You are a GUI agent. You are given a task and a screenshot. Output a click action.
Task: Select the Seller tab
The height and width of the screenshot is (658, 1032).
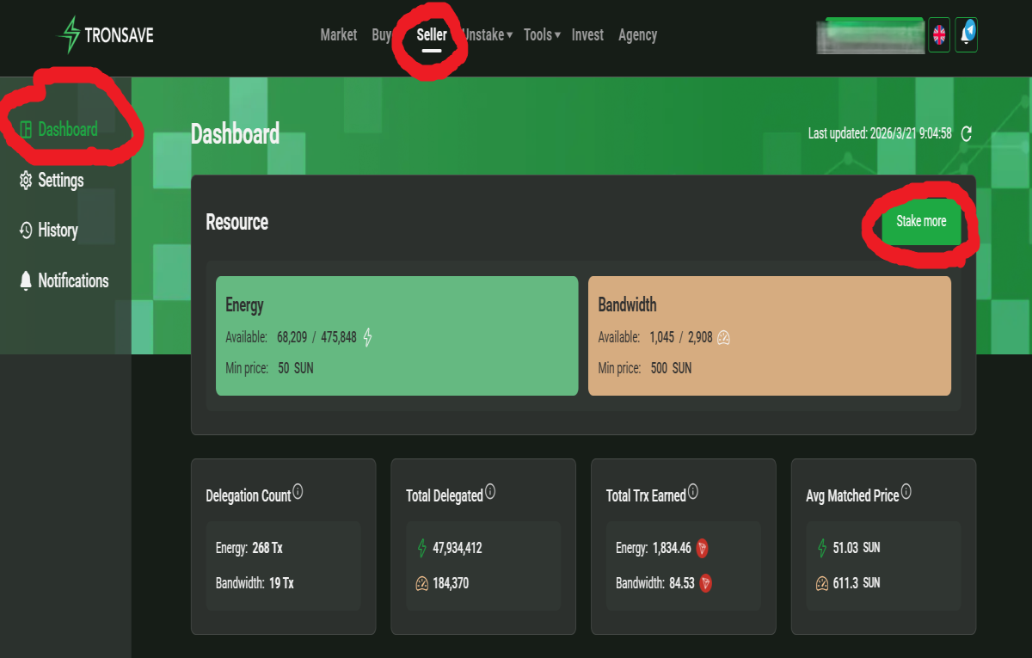click(432, 35)
